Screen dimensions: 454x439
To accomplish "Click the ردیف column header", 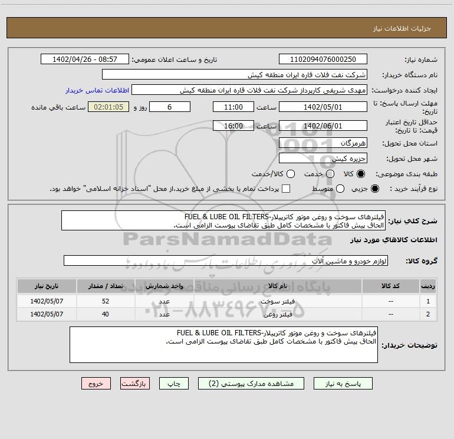I will tap(428, 286).
